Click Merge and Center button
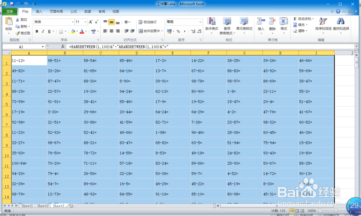 pyautogui.click(x=149, y=31)
